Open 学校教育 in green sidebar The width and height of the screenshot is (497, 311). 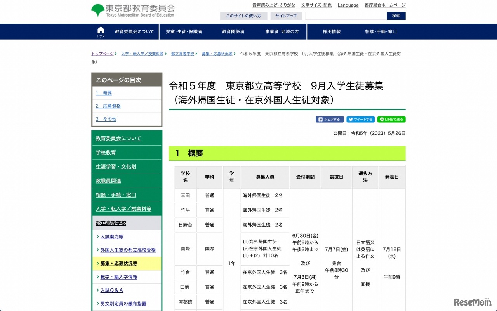point(106,153)
